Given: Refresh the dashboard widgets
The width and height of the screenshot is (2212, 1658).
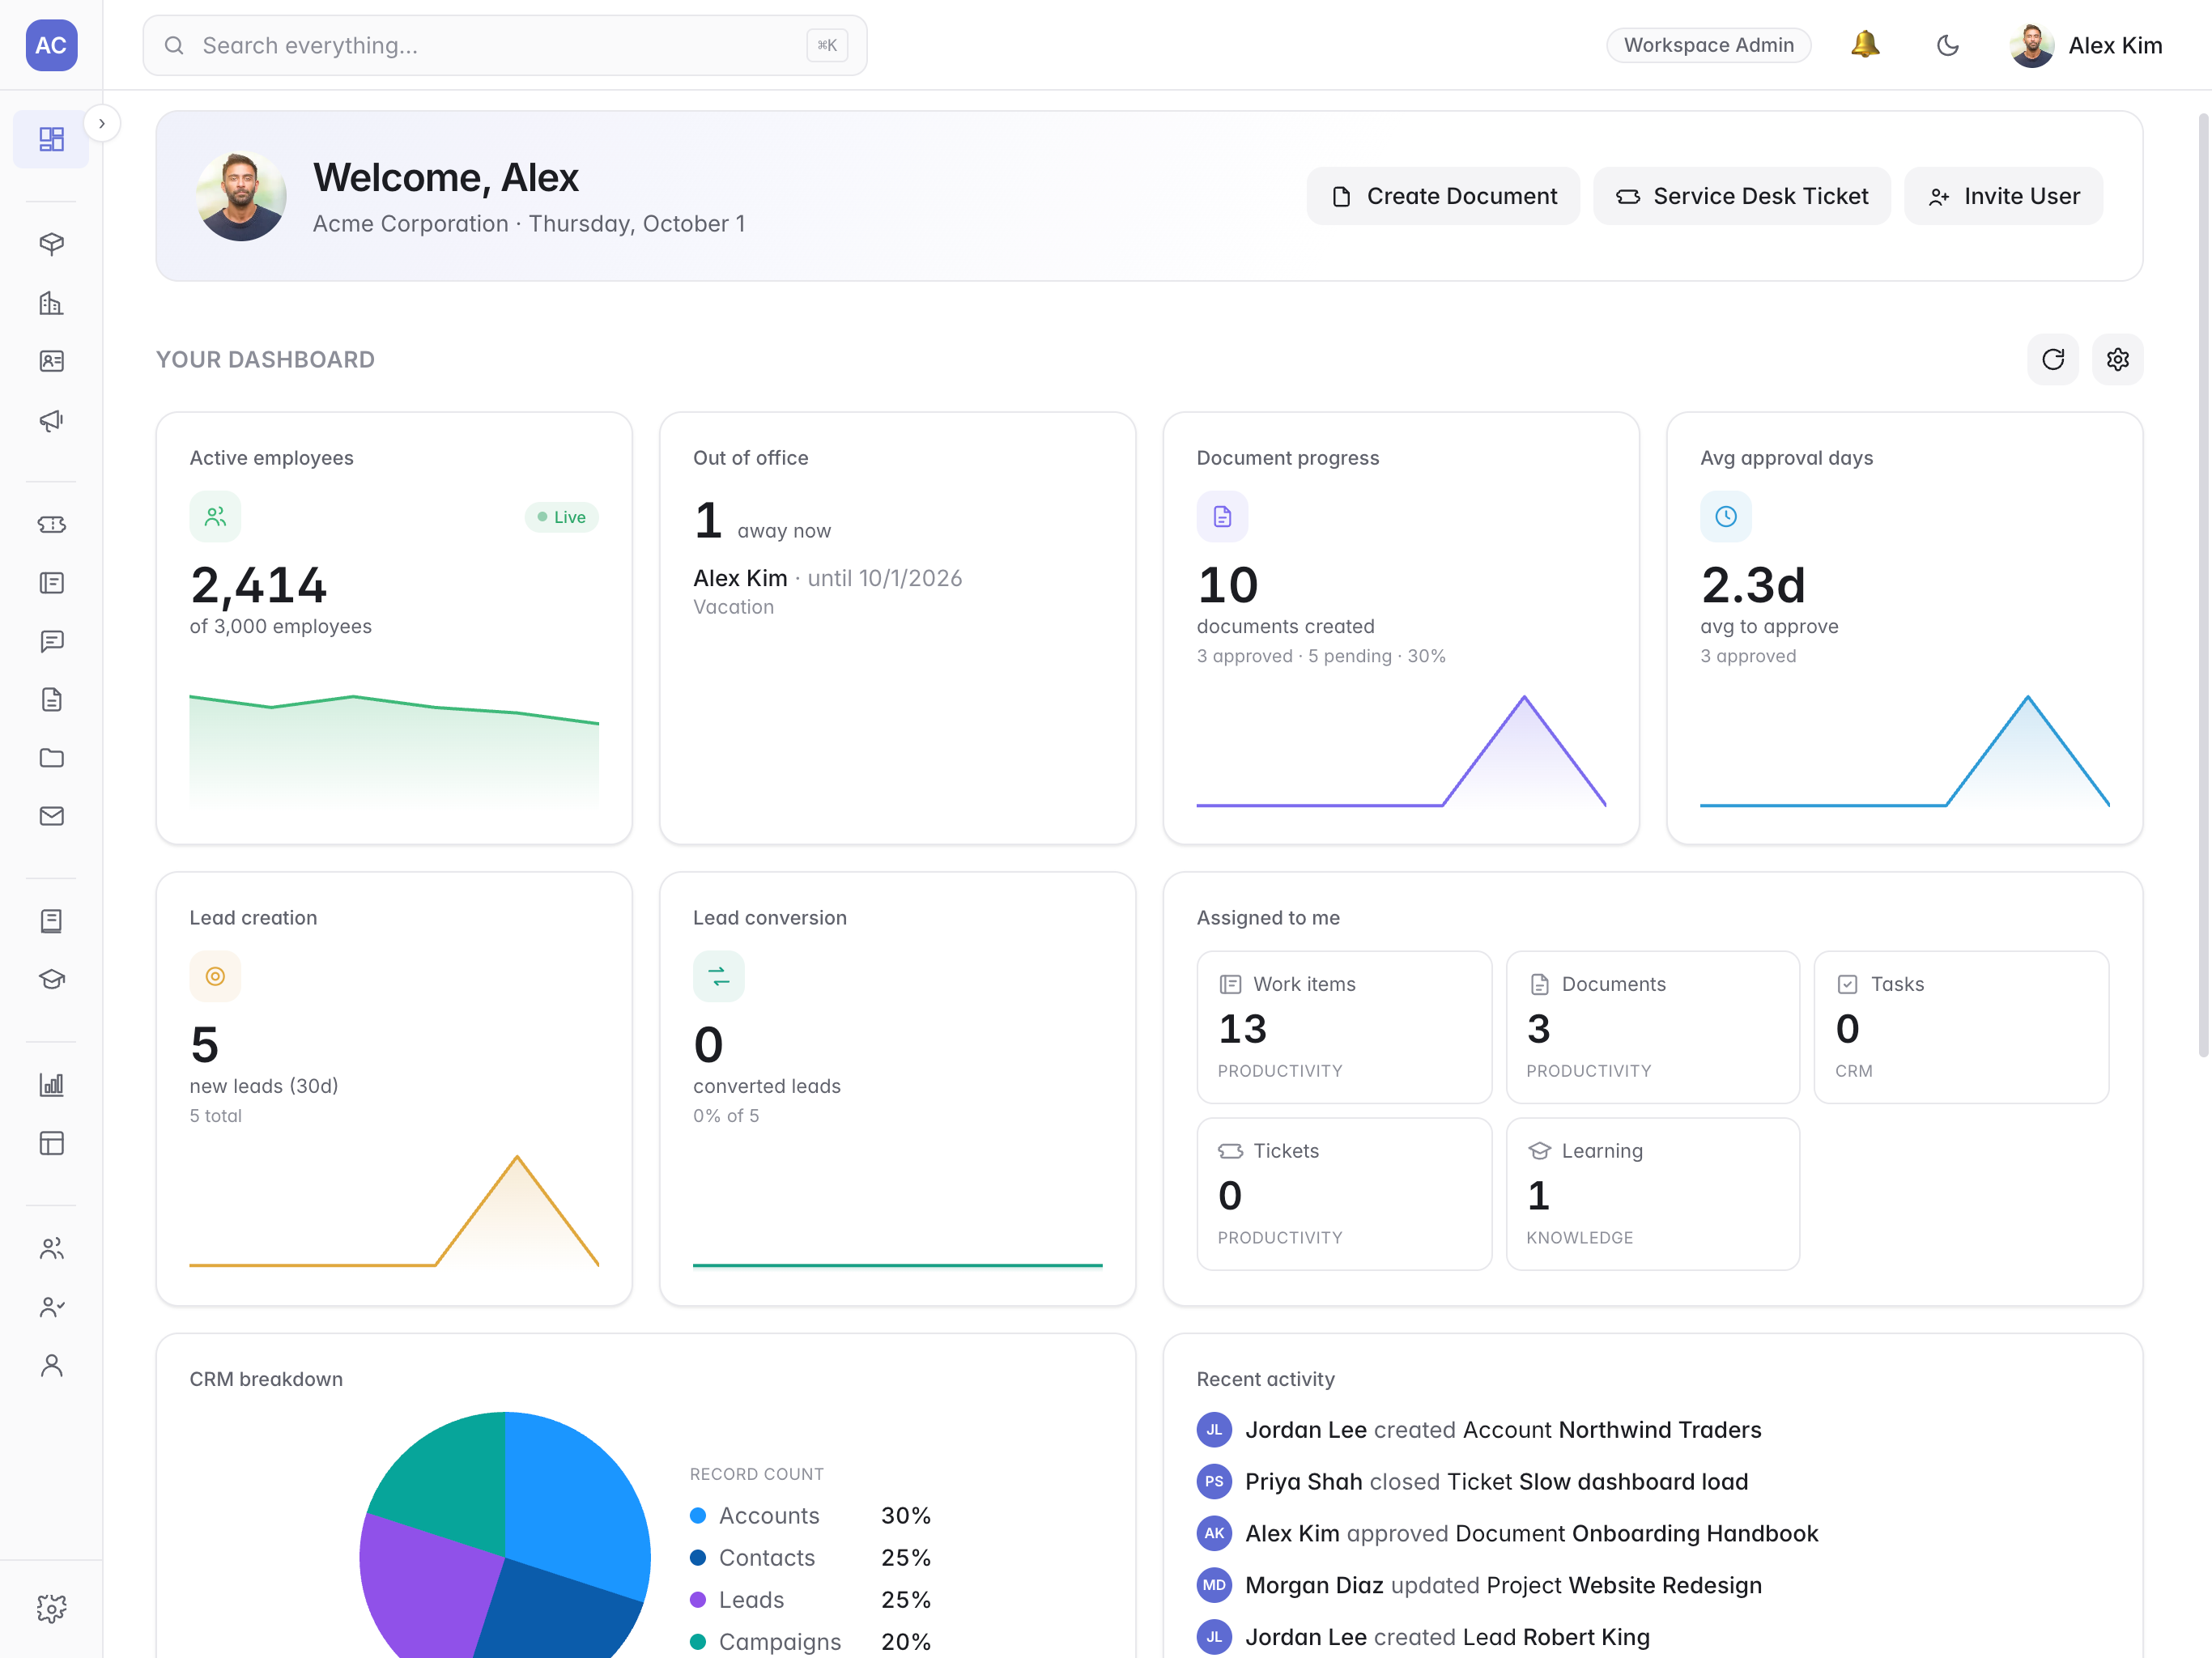Looking at the screenshot, I should 2052,359.
